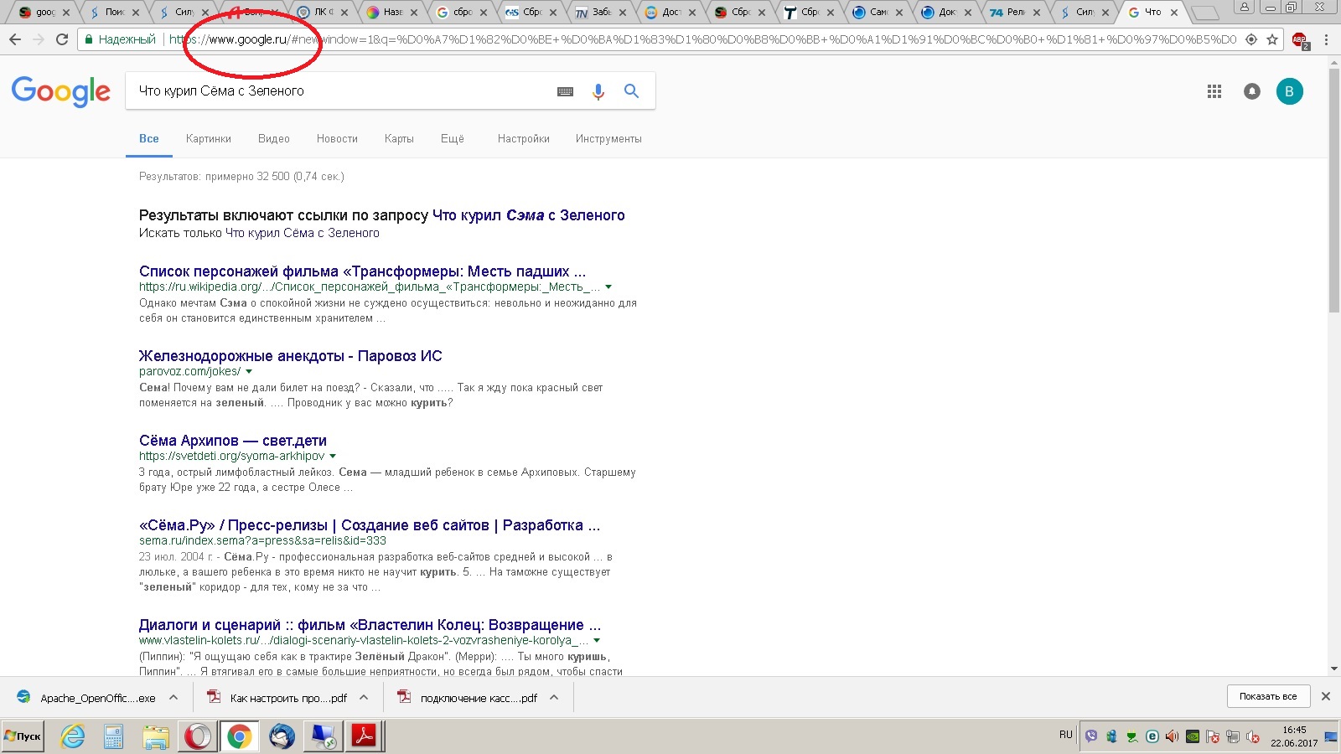
Task: Switch to Opera in the taskbar
Action: pos(198,736)
